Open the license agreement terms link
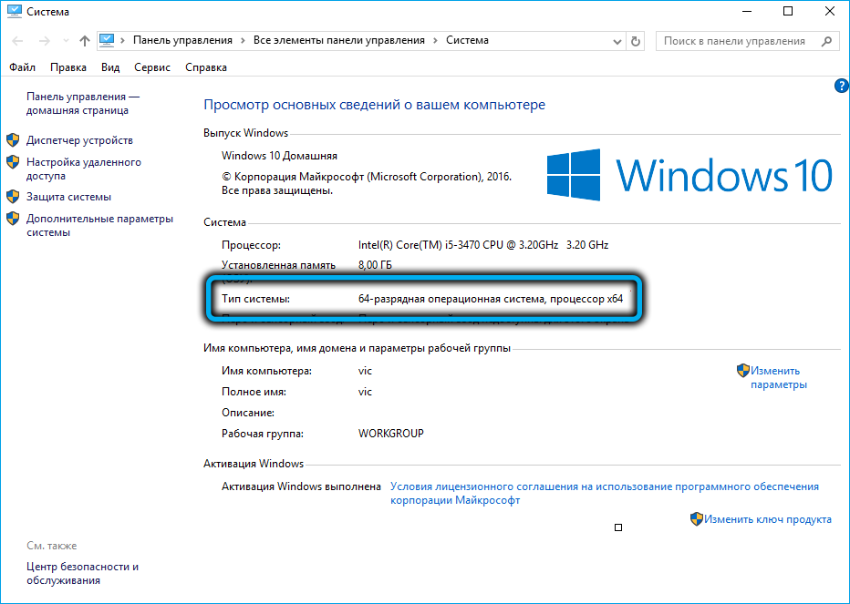 tap(605, 494)
